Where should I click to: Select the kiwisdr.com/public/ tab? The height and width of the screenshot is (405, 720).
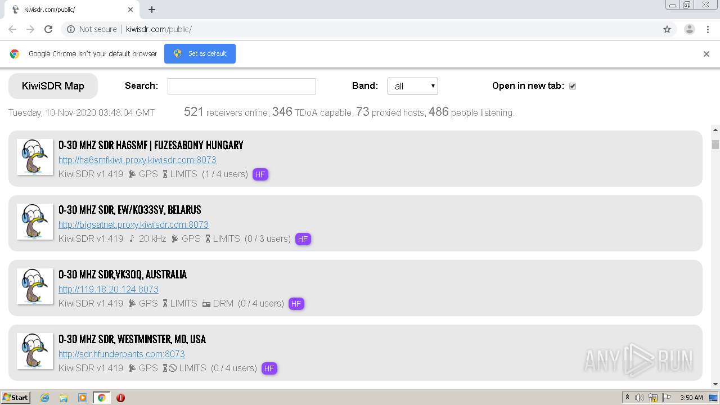tap(71, 10)
